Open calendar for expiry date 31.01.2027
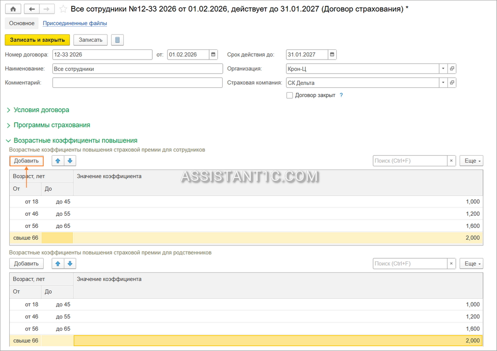 [332, 54]
